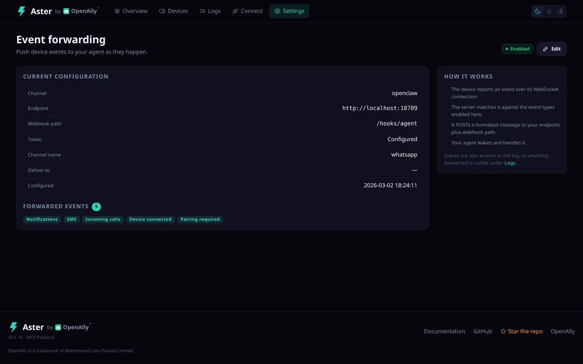Click the token value Configured
This screenshot has height=364, width=583.
pos(402,140)
